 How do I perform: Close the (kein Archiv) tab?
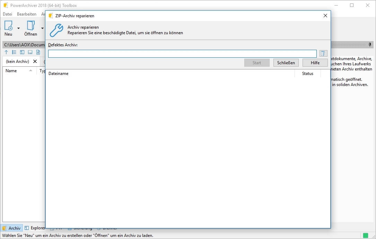[x=35, y=61]
